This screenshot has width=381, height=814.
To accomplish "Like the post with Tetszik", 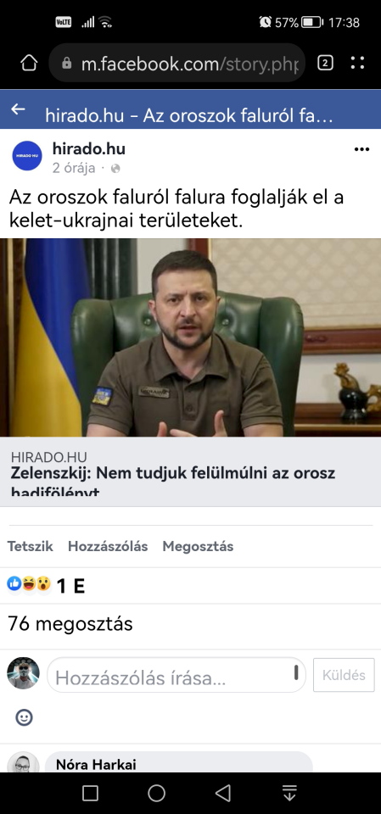I will click(x=31, y=547).
